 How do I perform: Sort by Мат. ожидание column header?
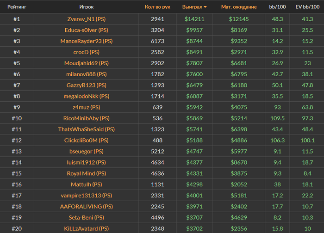tap(239, 7)
